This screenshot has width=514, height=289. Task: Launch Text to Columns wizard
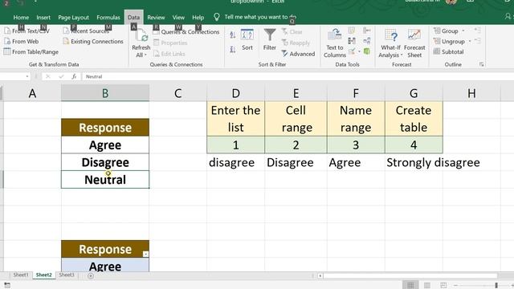(335, 43)
